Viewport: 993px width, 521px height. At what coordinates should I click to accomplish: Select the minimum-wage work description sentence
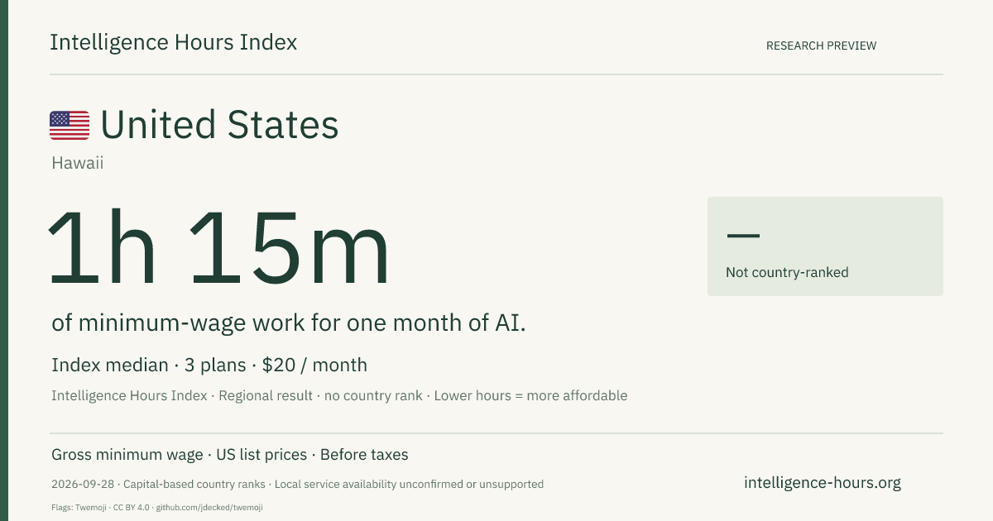pyautogui.click(x=289, y=323)
